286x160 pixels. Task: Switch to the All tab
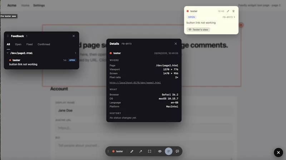(x=8, y=44)
